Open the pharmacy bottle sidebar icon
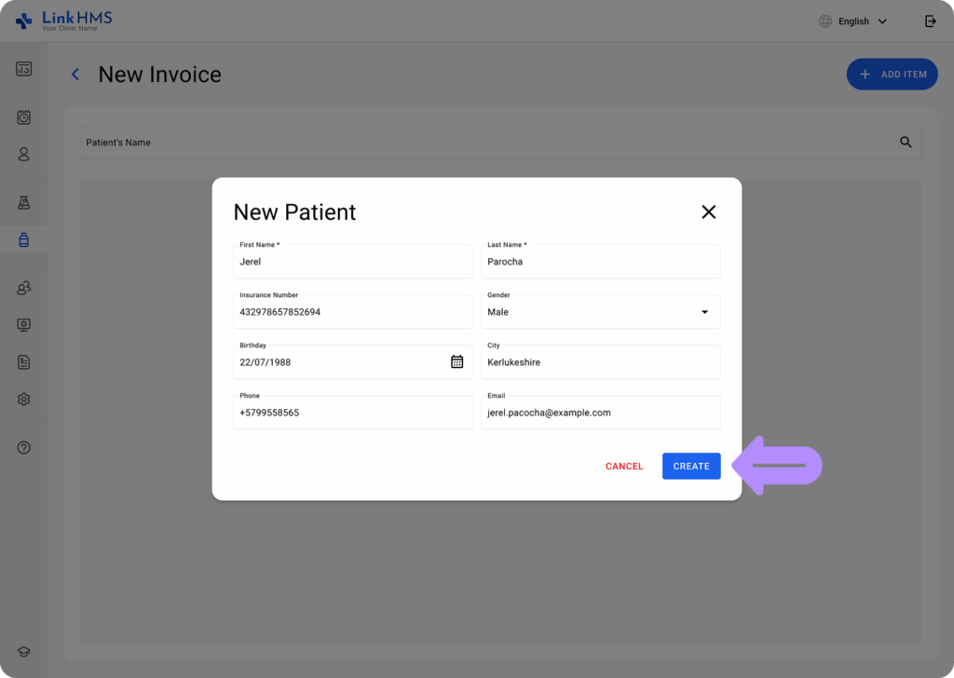Image resolution: width=954 pixels, height=678 pixels. (23, 239)
